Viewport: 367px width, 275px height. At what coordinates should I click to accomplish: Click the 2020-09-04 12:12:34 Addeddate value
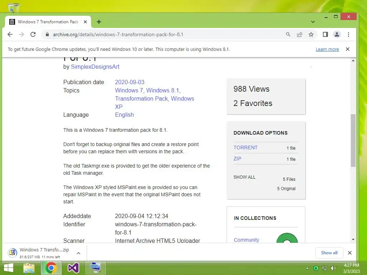click(141, 216)
